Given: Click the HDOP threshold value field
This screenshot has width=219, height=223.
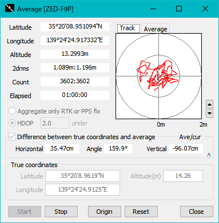Looking at the screenshot, I should (55, 123).
